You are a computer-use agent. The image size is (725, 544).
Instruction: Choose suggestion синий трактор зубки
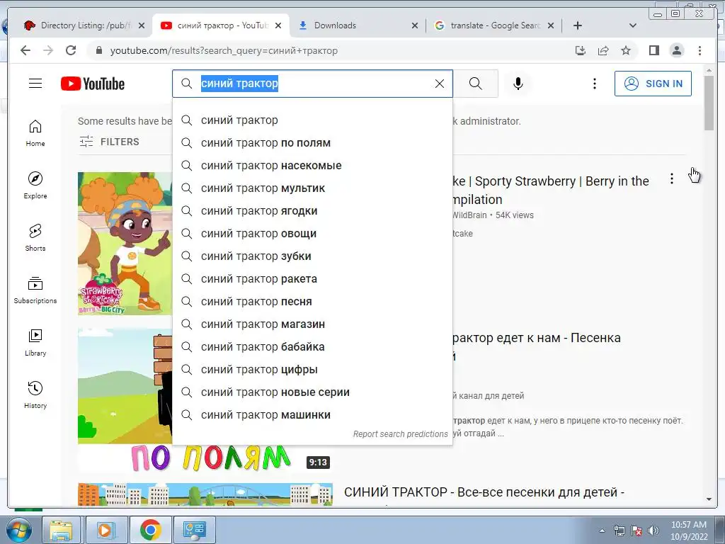pyautogui.click(x=312, y=256)
